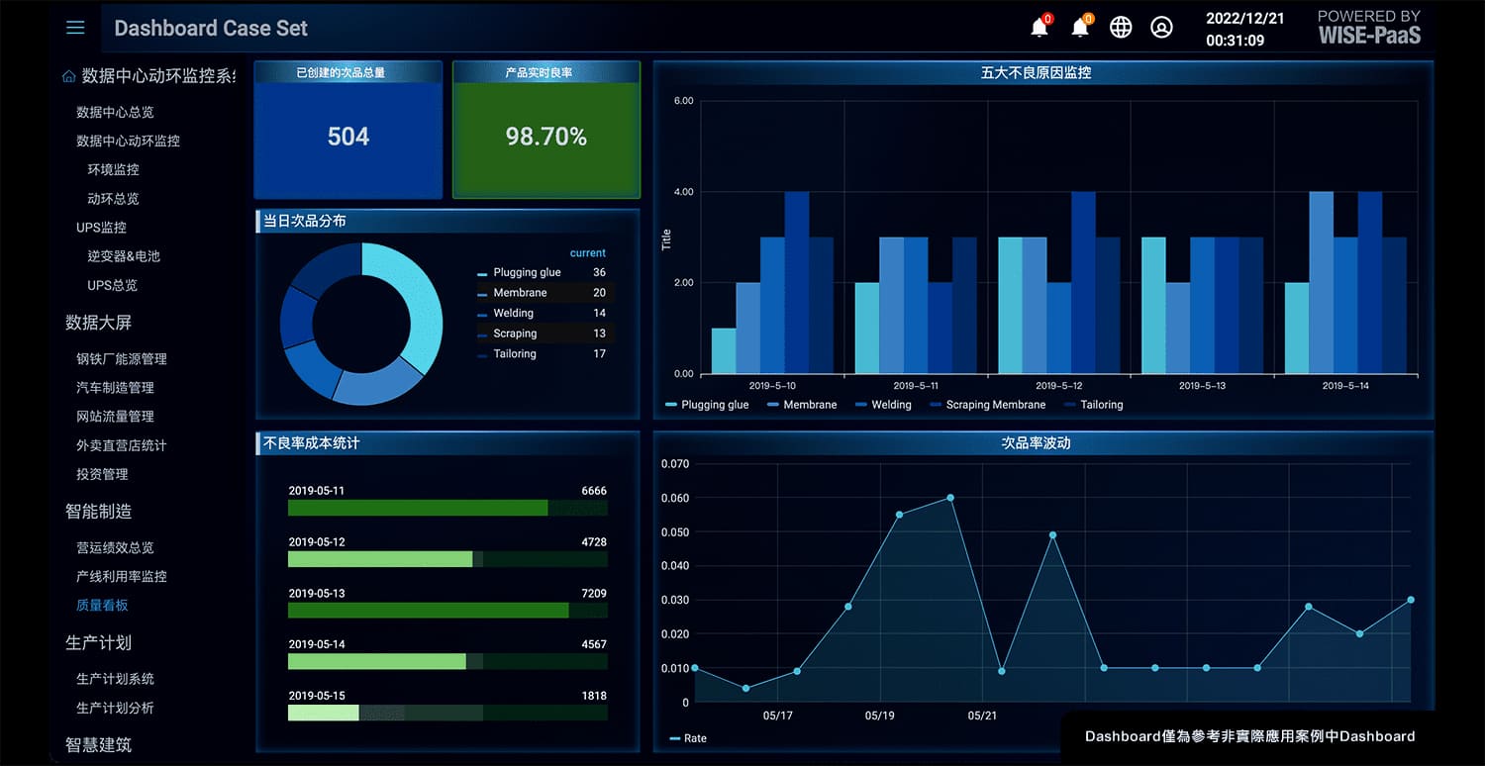
Task: Open the user account icon
Action: pyautogui.click(x=1162, y=28)
